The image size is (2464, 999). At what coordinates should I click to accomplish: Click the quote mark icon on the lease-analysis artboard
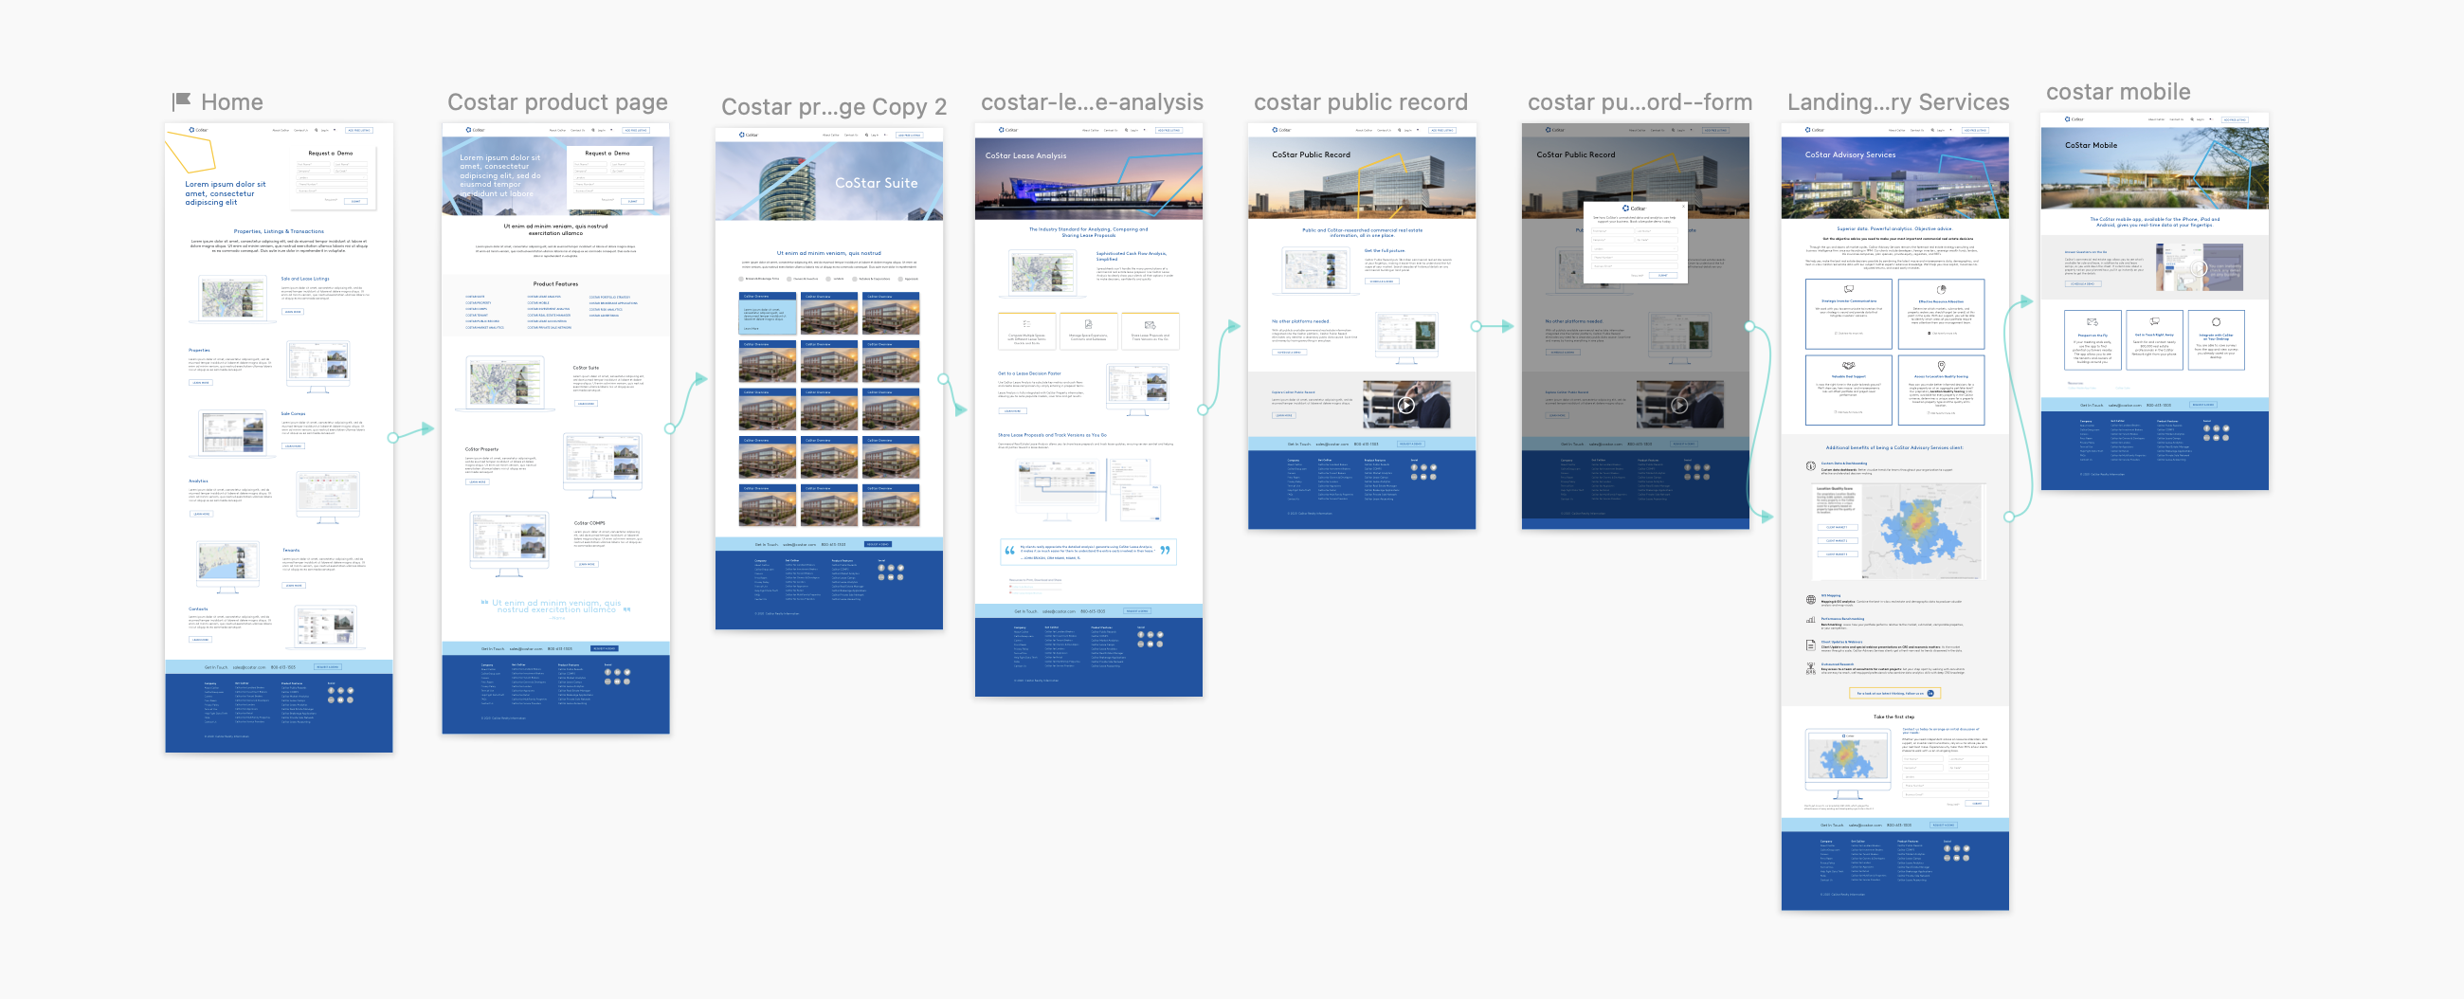pyautogui.click(x=1009, y=551)
